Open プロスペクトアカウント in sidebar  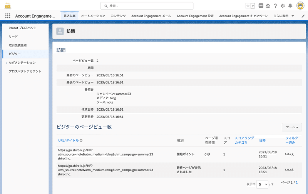[25, 71]
